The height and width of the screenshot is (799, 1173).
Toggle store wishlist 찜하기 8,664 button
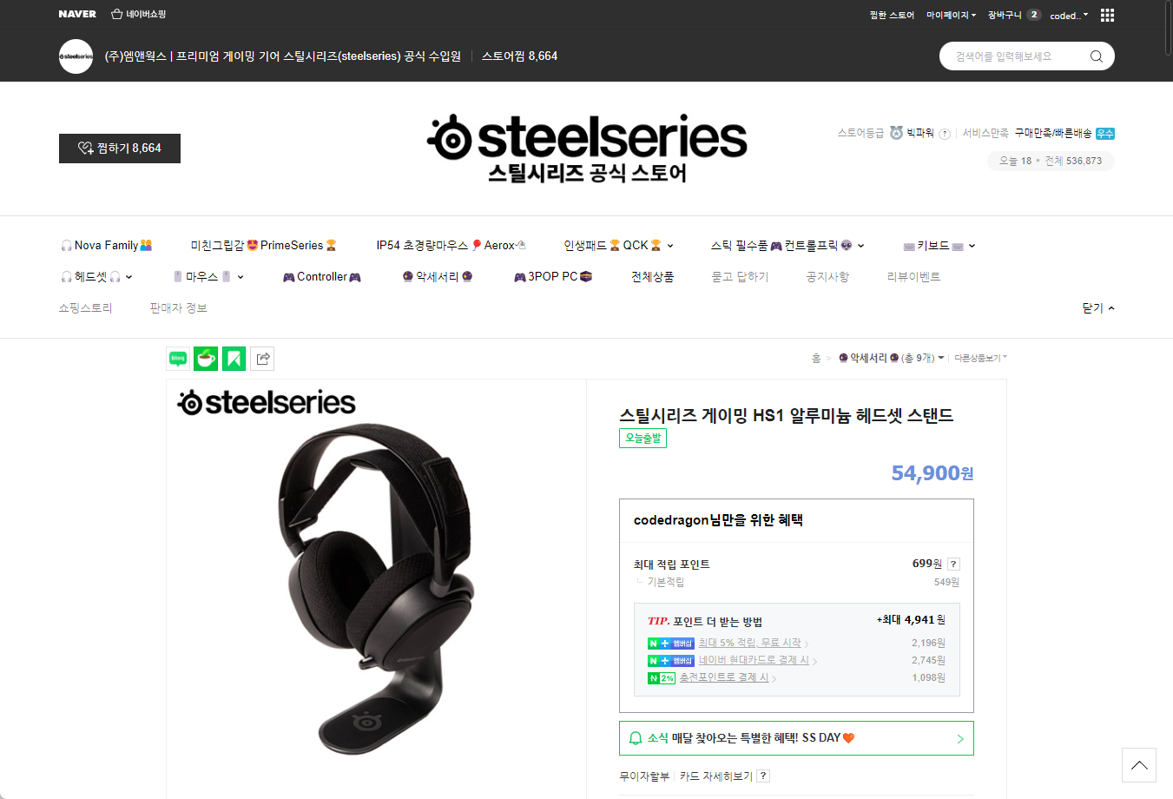(x=120, y=149)
